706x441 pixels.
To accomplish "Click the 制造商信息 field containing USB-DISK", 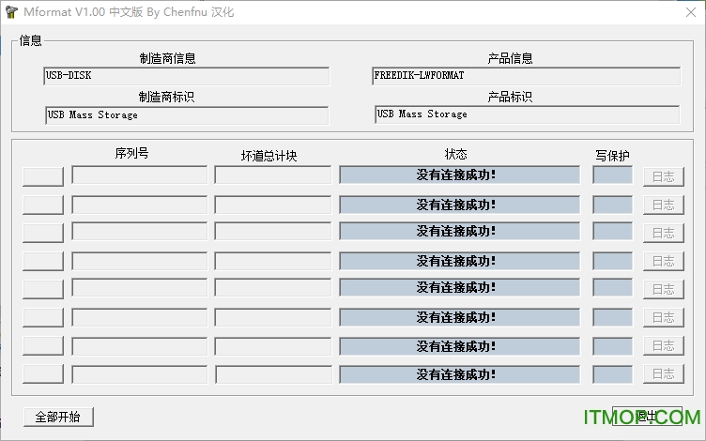I will [187, 76].
